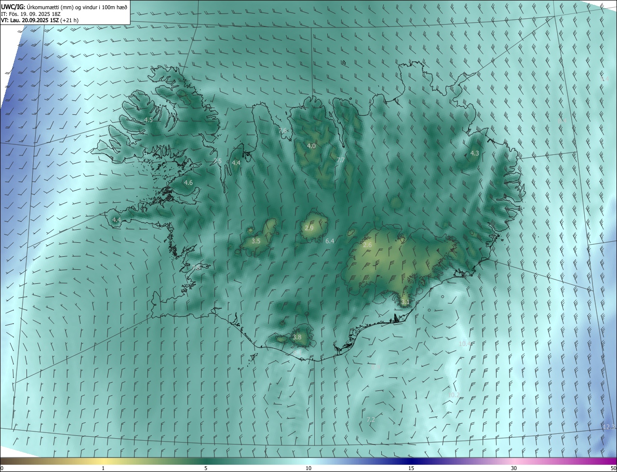Click the 10.4 value label
Image resolution: width=617 pixels, height=472 pixels.
[x=465, y=344]
